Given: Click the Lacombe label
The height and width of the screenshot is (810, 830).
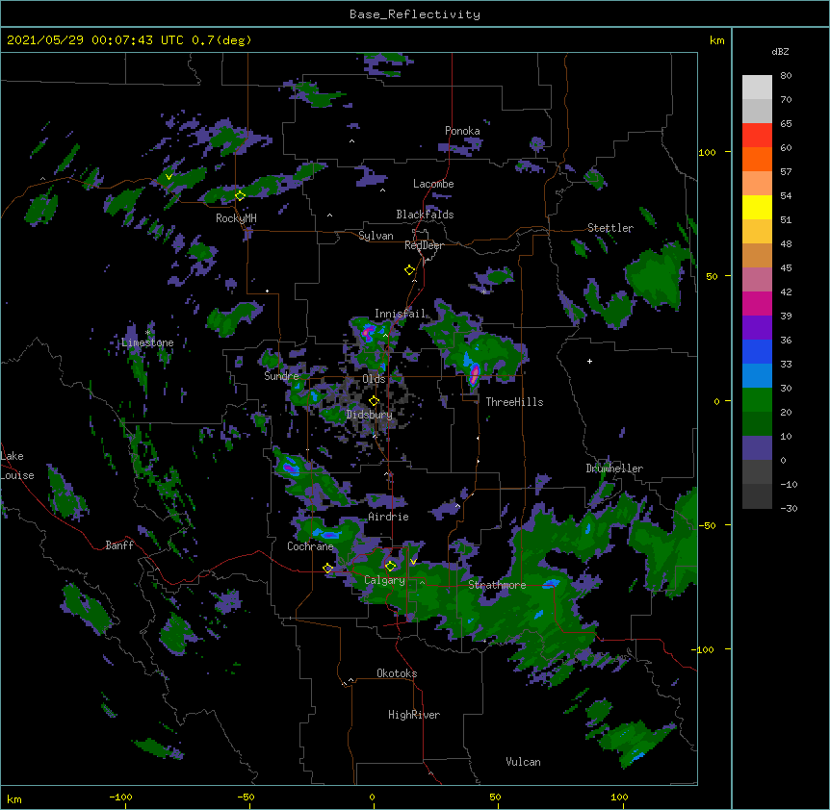Looking at the screenshot, I should click(x=433, y=184).
